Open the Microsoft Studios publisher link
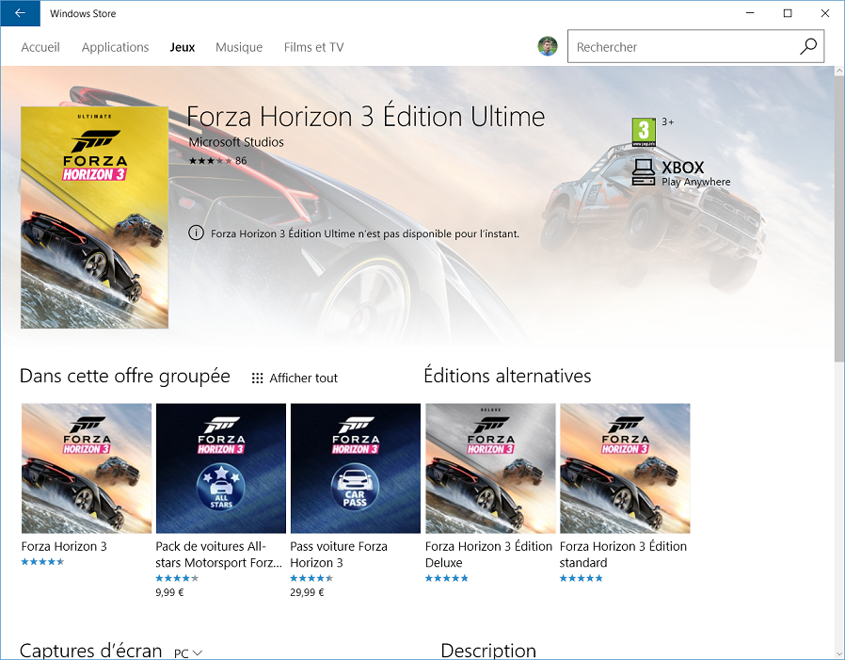Viewport: 845px width, 660px height. click(x=236, y=142)
